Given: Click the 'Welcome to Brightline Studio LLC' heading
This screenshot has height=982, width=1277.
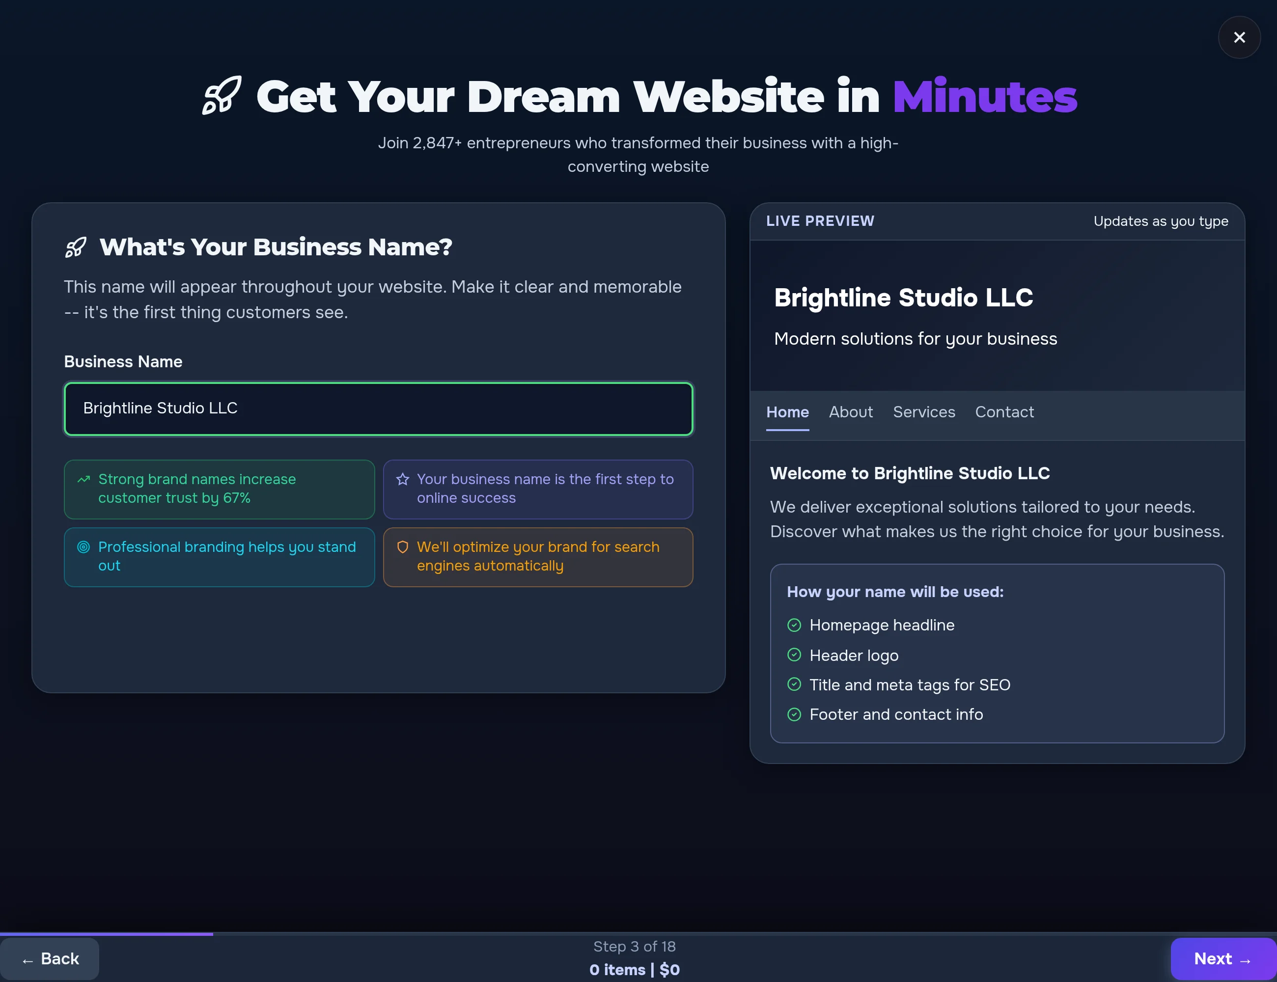Looking at the screenshot, I should 910,473.
